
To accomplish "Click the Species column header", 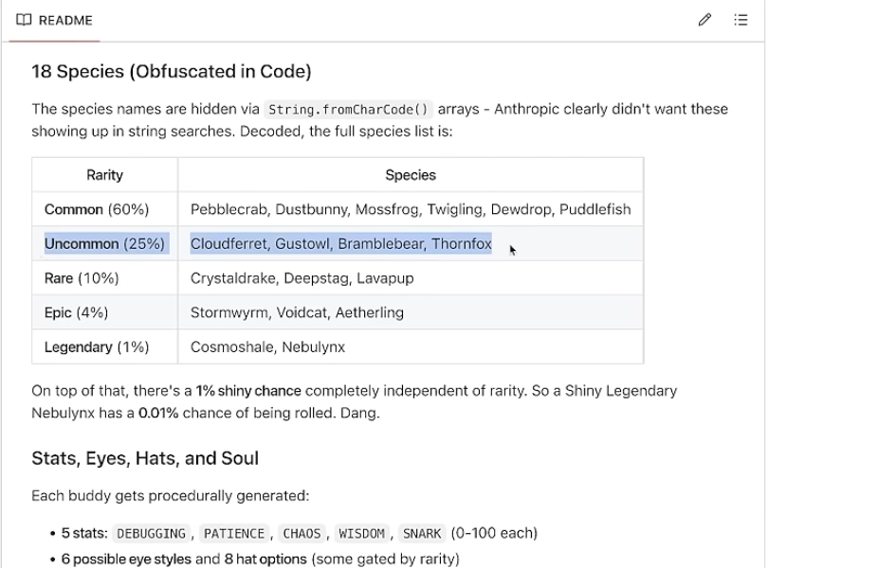I will coord(410,175).
